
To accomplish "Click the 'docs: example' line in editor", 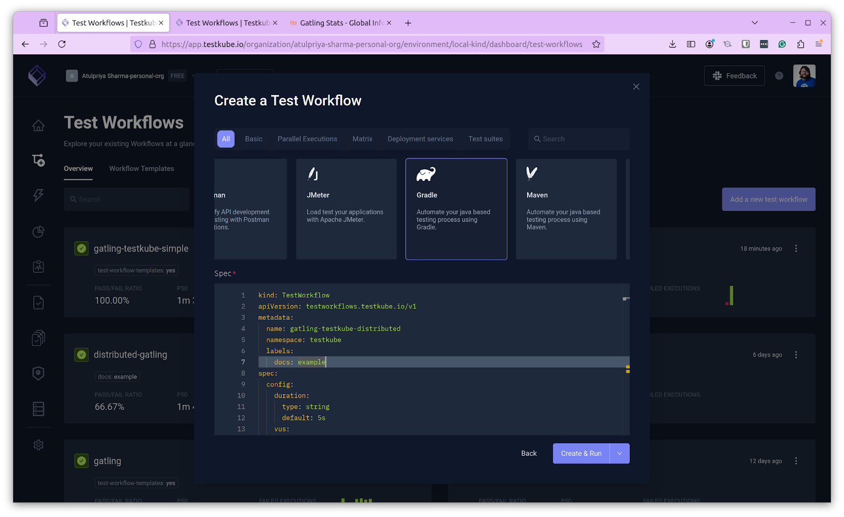I will point(300,362).
